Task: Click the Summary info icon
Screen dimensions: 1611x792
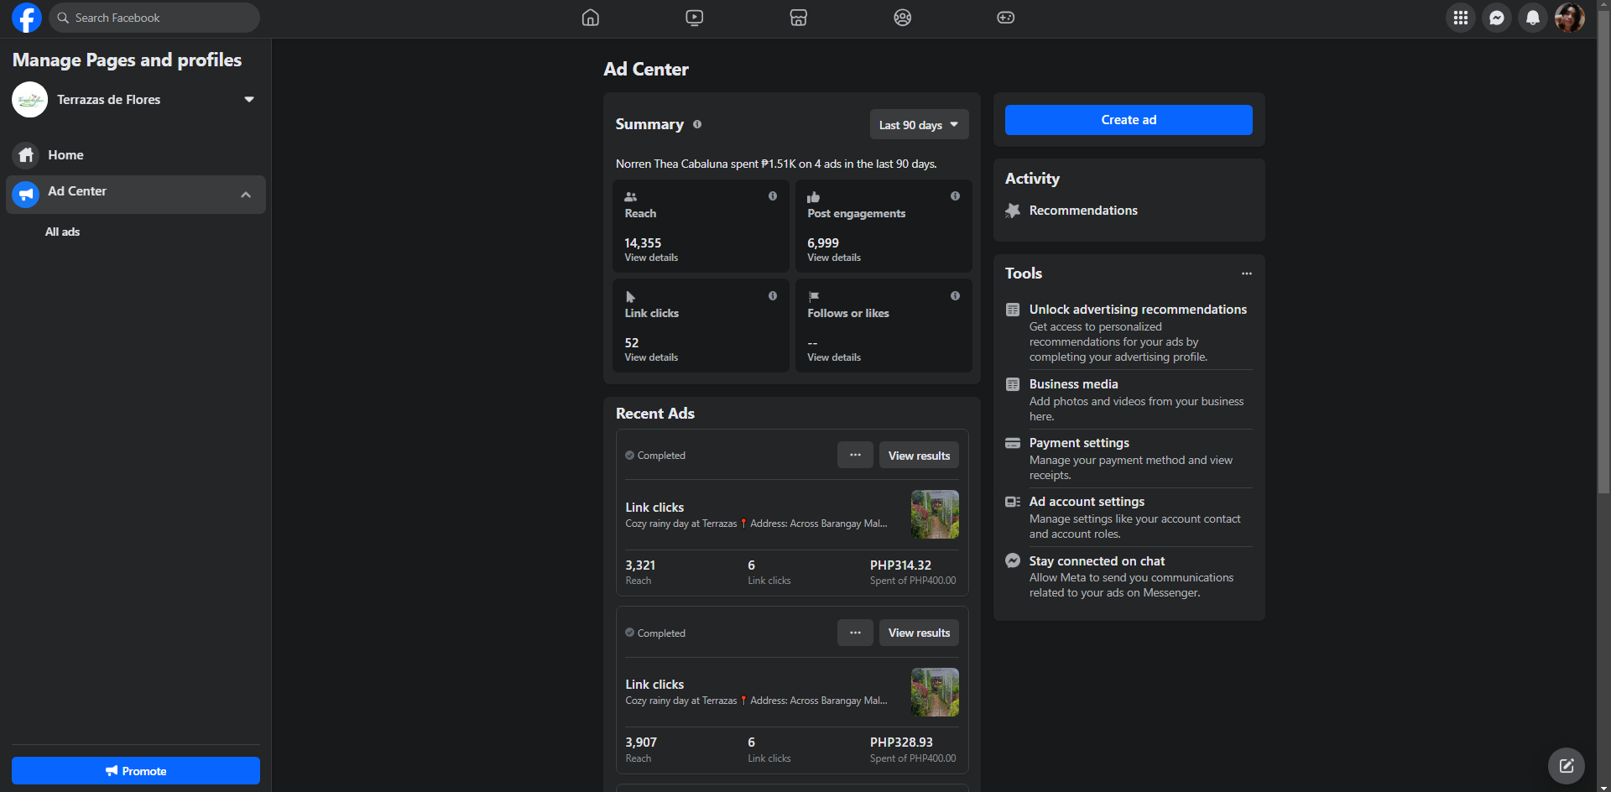Action: 697,124
